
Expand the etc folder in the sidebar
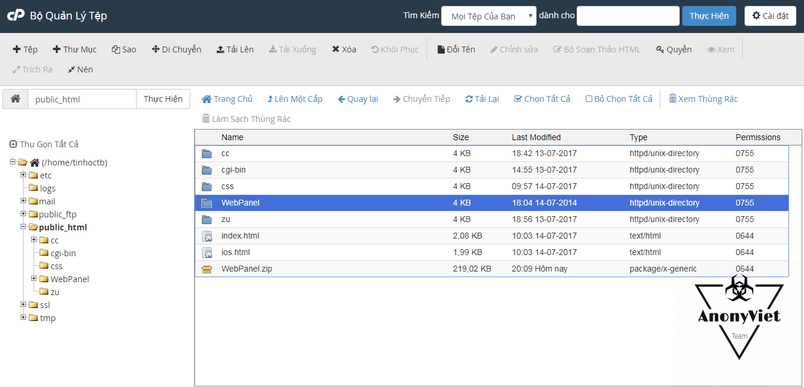click(x=22, y=175)
